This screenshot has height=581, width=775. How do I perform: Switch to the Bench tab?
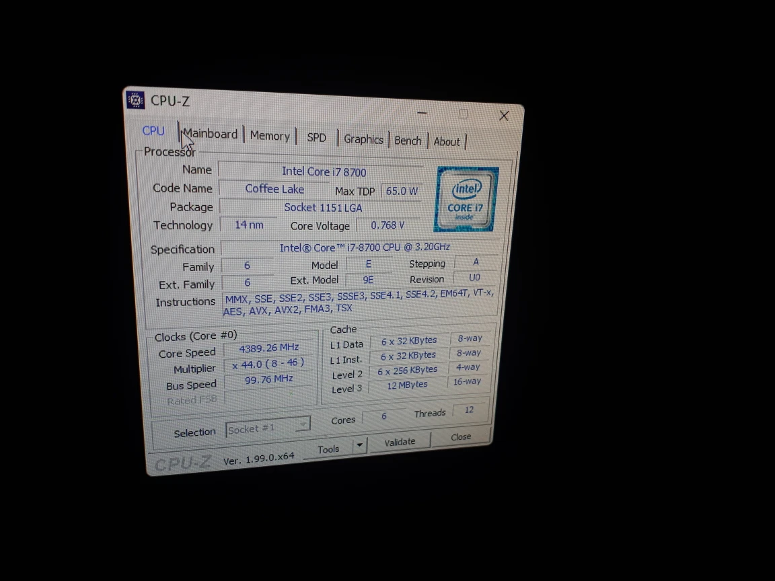(408, 141)
